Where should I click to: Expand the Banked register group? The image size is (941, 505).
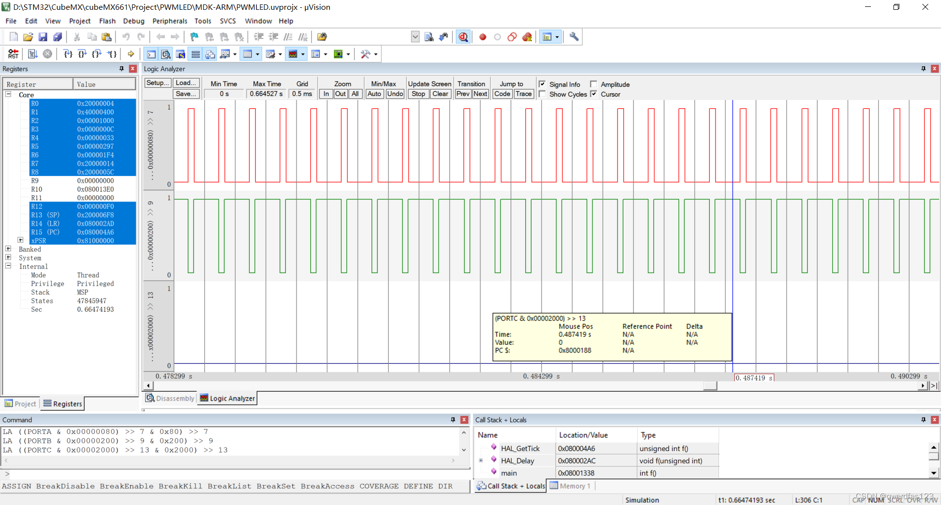[8, 249]
